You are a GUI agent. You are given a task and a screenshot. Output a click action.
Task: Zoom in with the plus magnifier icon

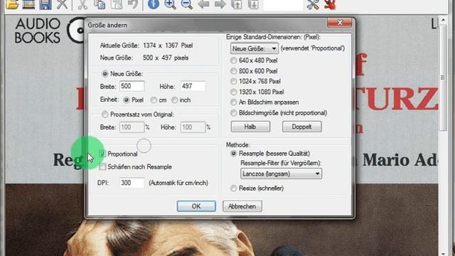(x=170, y=4)
